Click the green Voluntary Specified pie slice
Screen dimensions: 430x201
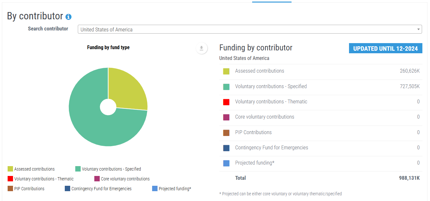95,127
